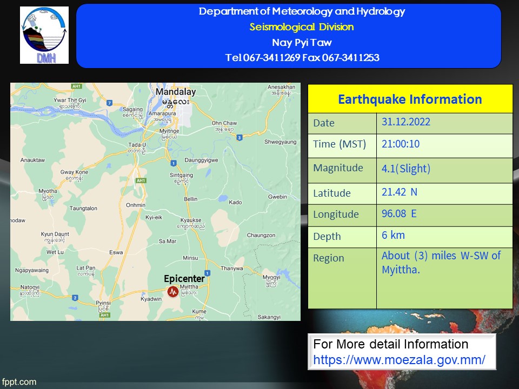Screen dimensions: 519x389
Task: Click the Ywar Thit Gyi map label
Action: click(70, 100)
